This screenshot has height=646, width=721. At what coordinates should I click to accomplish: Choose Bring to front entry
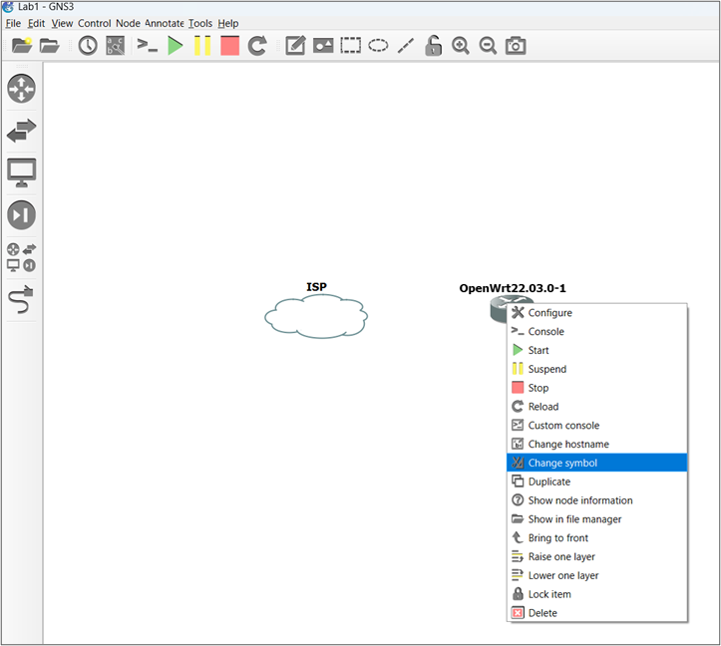[x=597, y=538]
